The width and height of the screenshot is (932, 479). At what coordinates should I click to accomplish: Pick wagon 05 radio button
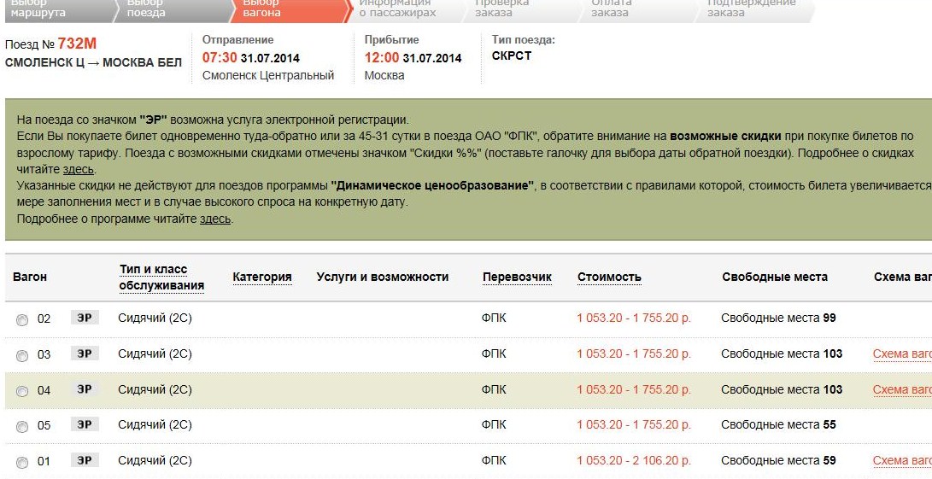pyautogui.click(x=22, y=426)
